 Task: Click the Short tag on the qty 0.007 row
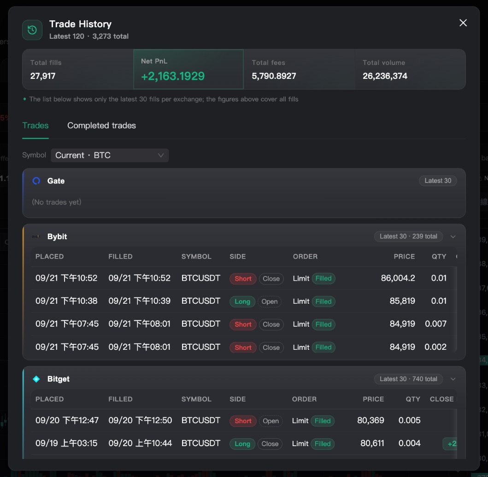[243, 324]
